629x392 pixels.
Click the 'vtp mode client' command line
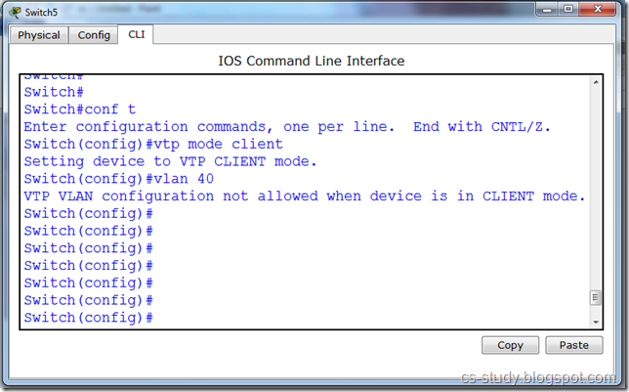pyautogui.click(x=153, y=144)
